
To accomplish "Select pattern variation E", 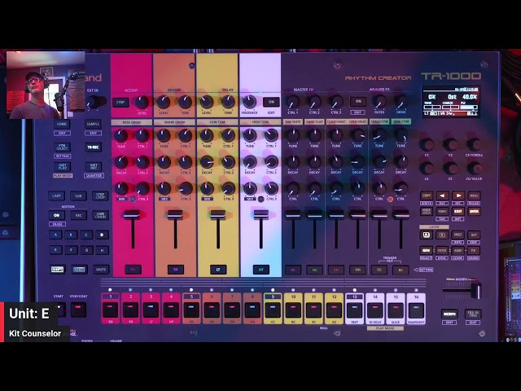I will (55, 250).
